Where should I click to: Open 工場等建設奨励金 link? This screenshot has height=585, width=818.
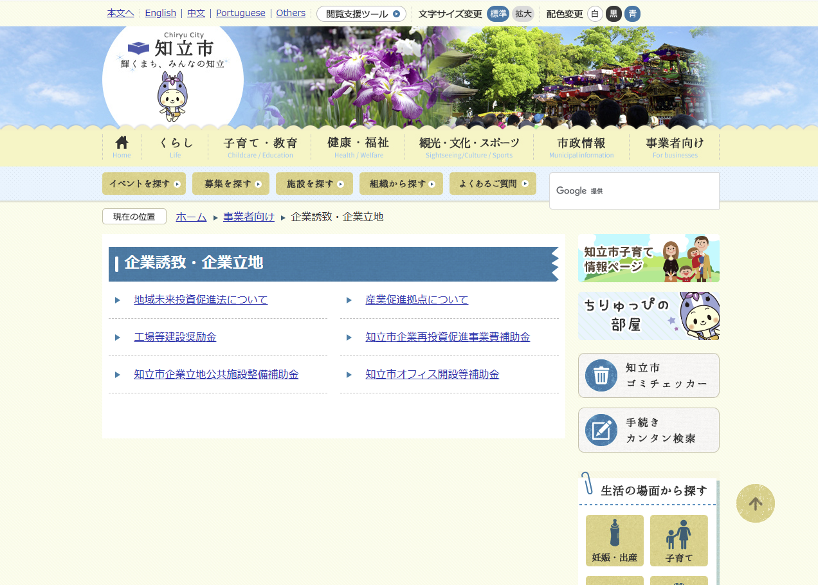click(175, 337)
